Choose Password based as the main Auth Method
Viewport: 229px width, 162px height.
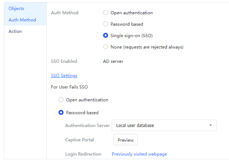(x=106, y=24)
